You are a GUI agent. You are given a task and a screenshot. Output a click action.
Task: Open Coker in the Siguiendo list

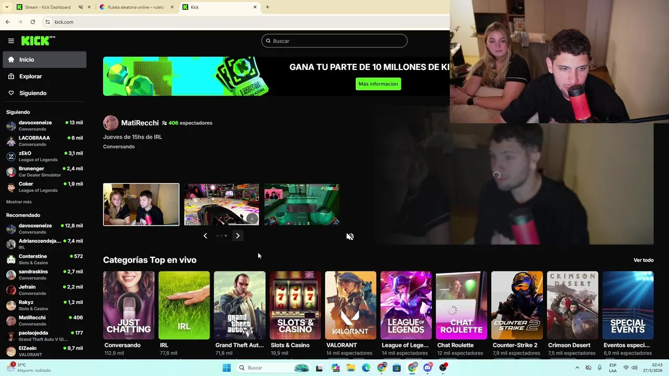click(x=44, y=187)
